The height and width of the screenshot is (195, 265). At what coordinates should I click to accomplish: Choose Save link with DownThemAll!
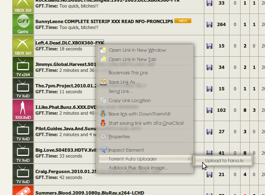pos(145,114)
